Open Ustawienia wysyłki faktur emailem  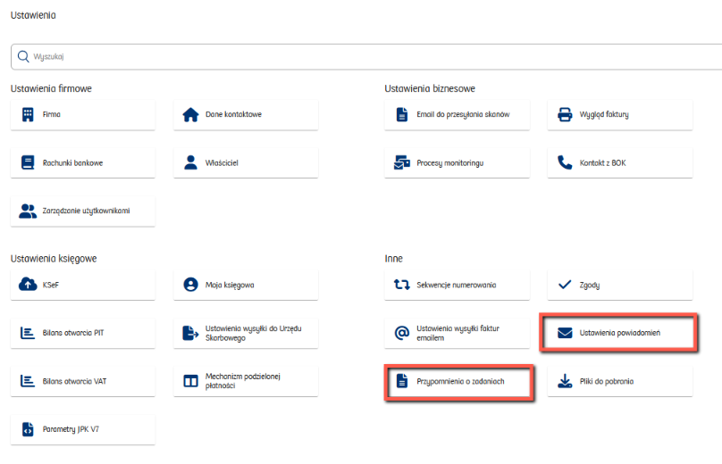[458, 333]
